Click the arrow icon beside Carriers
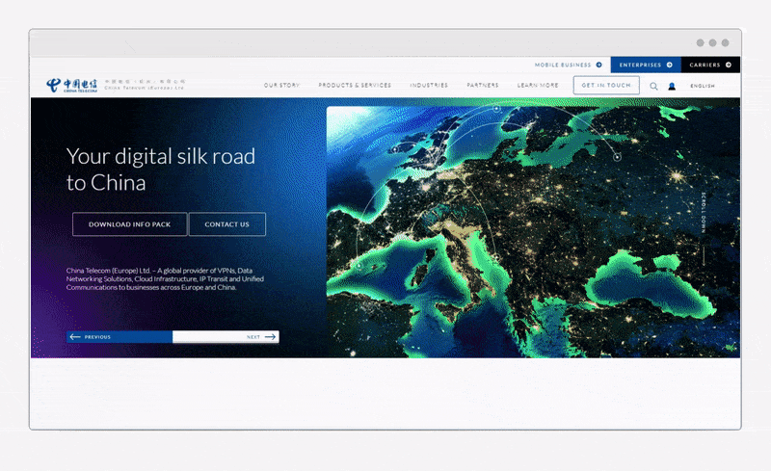Viewport: 771px width, 471px height. click(729, 65)
